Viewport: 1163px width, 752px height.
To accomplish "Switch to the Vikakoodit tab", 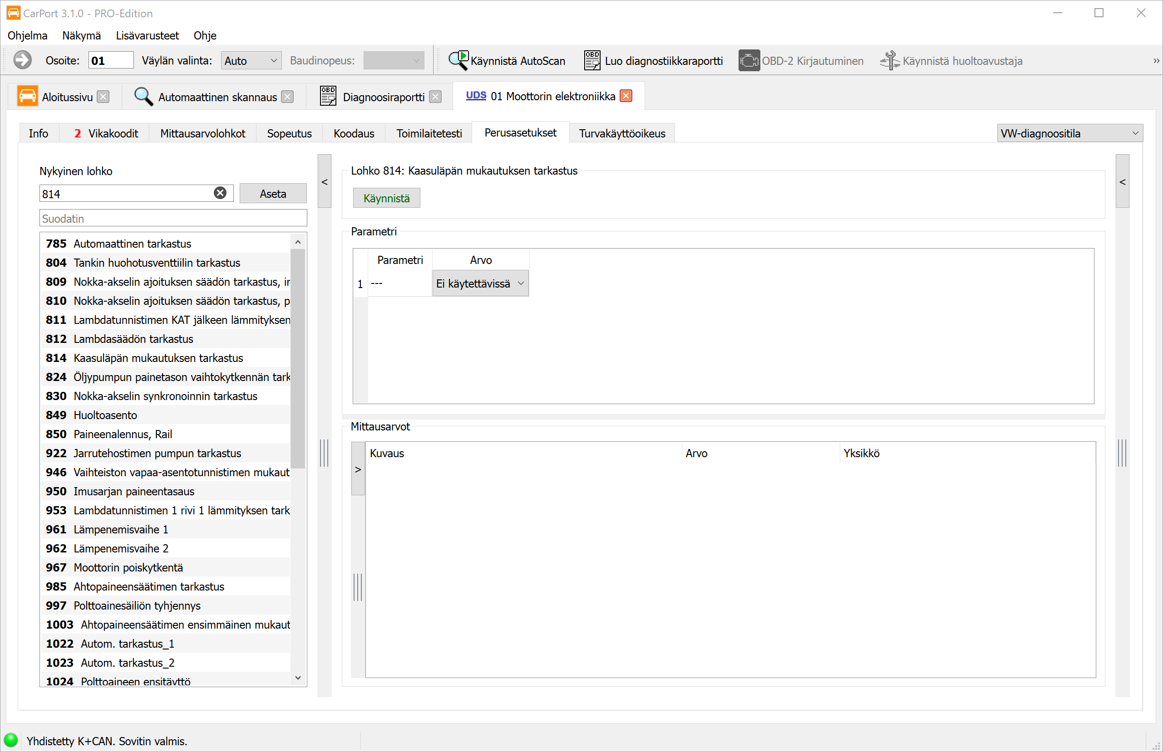I will pyautogui.click(x=107, y=133).
